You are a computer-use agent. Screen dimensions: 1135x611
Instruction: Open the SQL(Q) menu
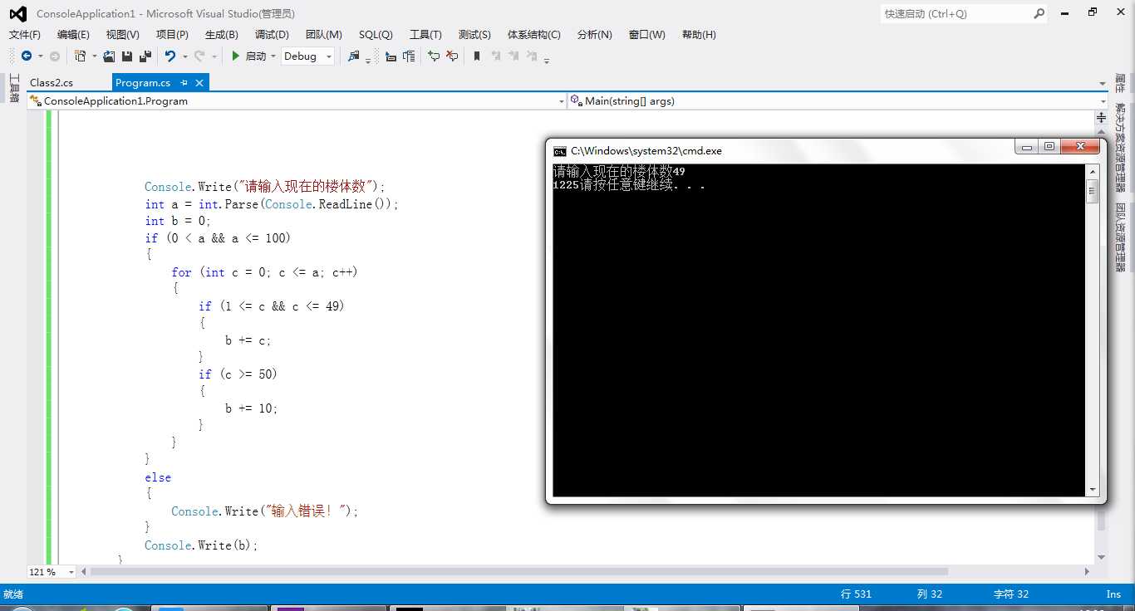[x=376, y=34]
